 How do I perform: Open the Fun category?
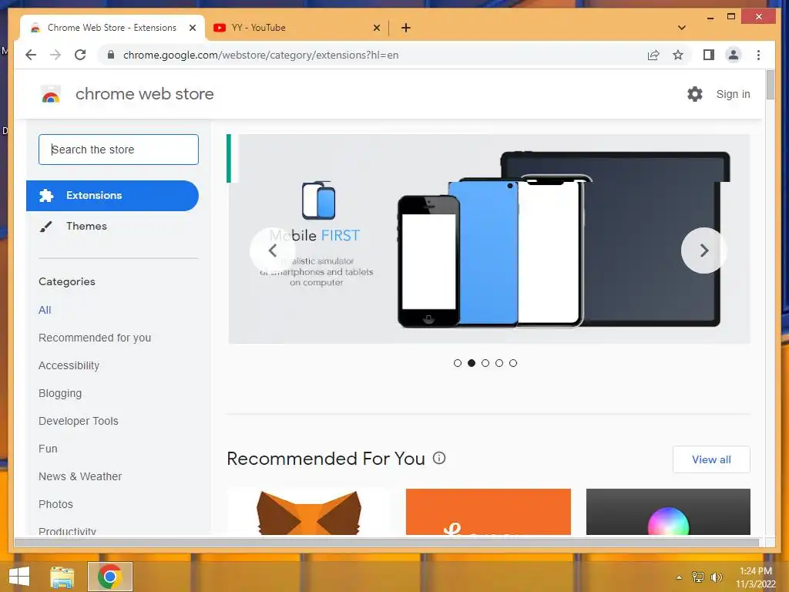[48, 449]
